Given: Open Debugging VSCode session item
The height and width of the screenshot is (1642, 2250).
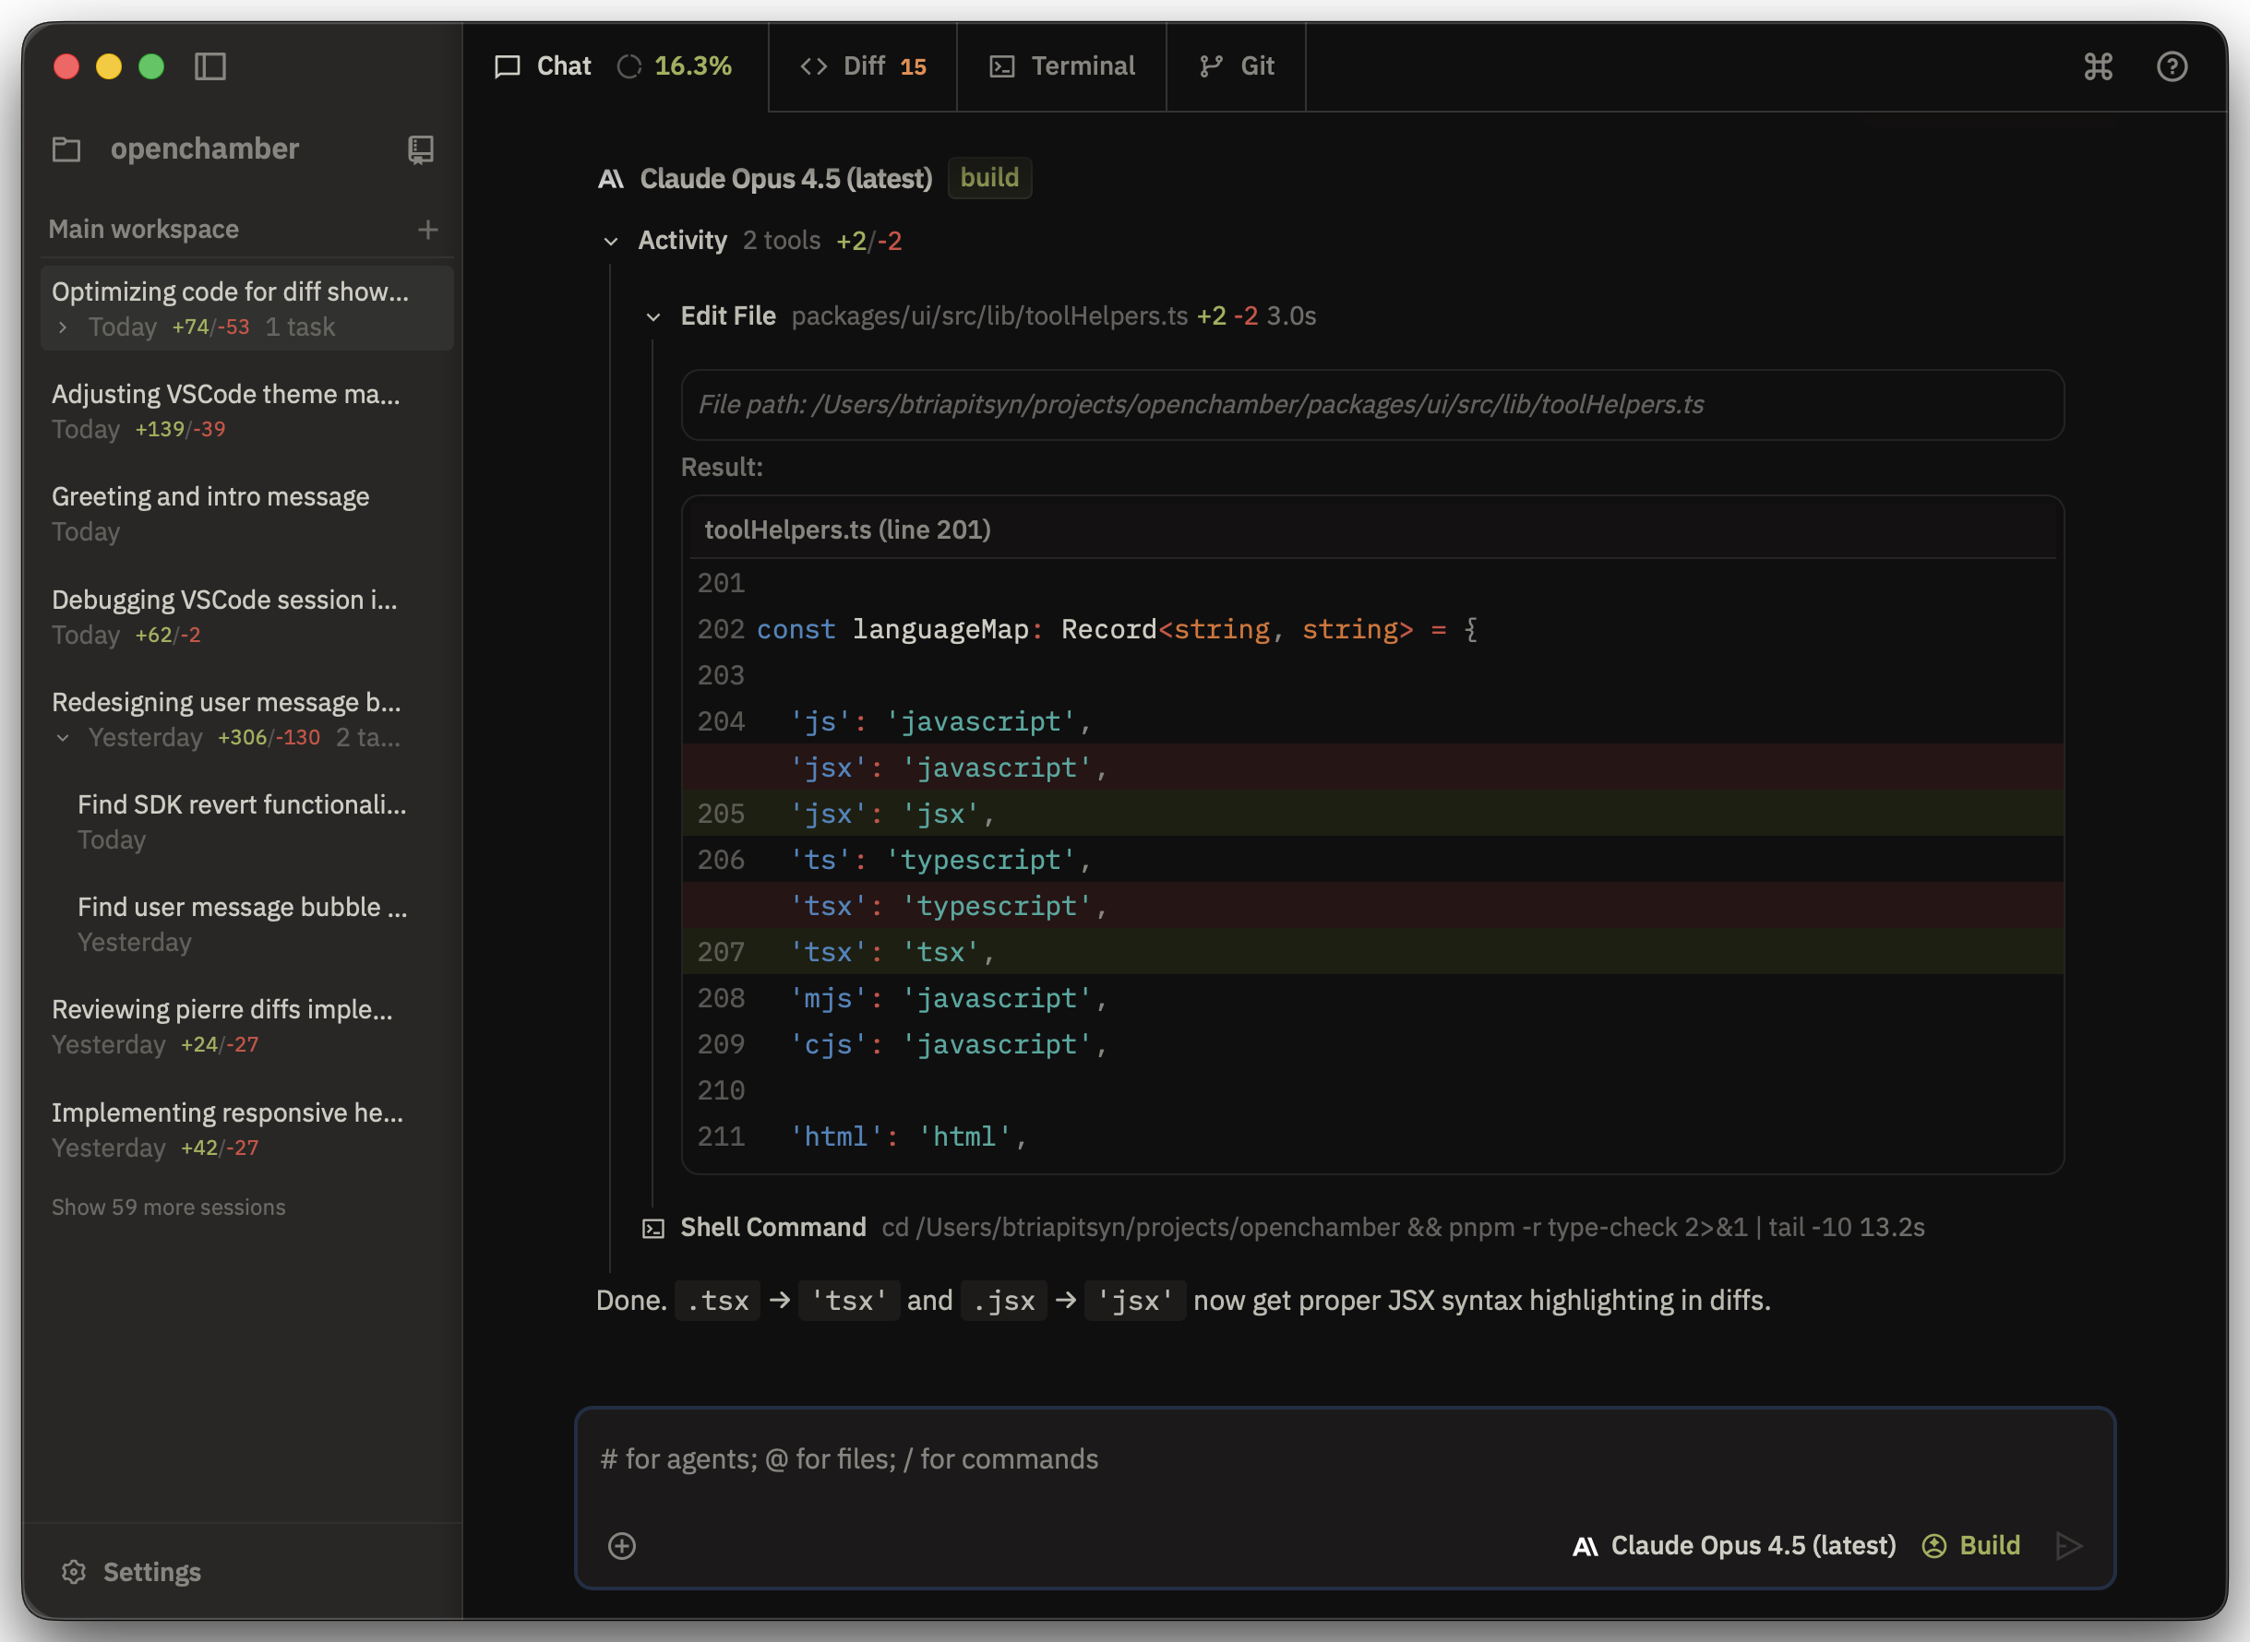Looking at the screenshot, I should click(246, 616).
